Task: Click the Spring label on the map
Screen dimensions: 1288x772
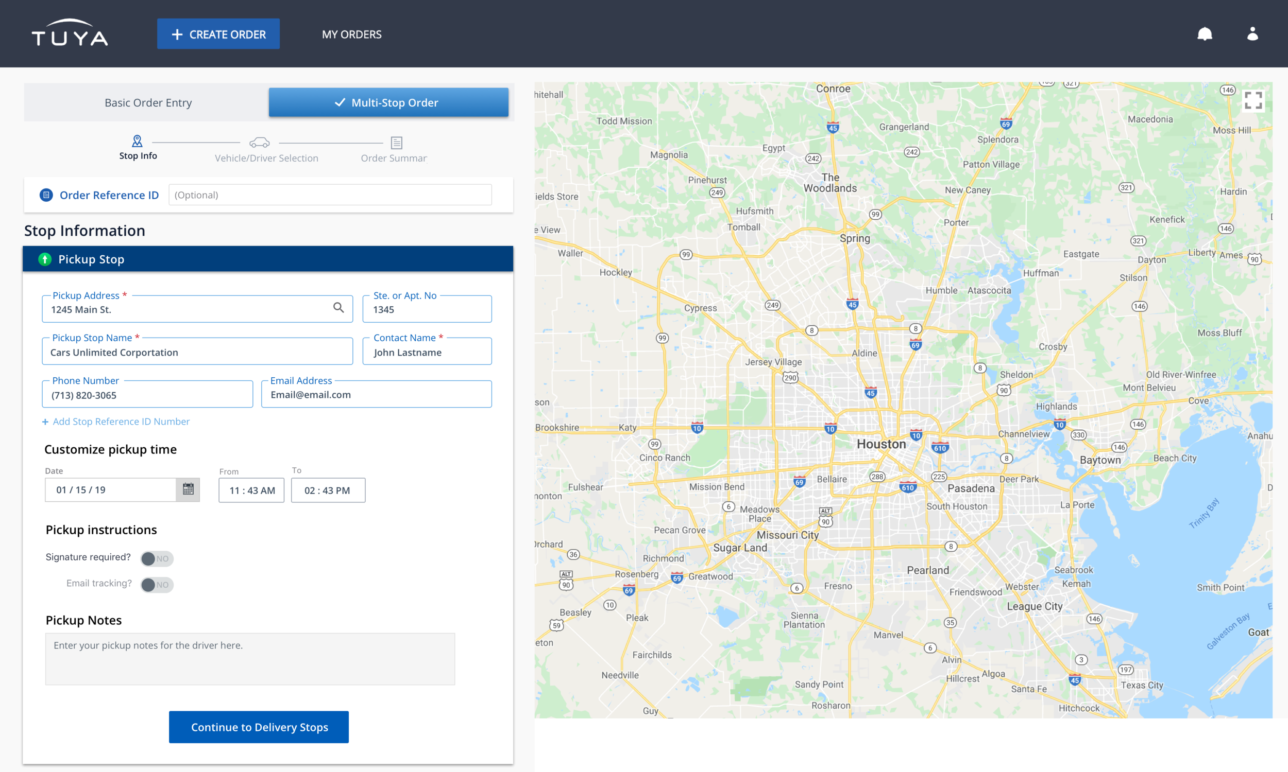Action: [854, 238]
